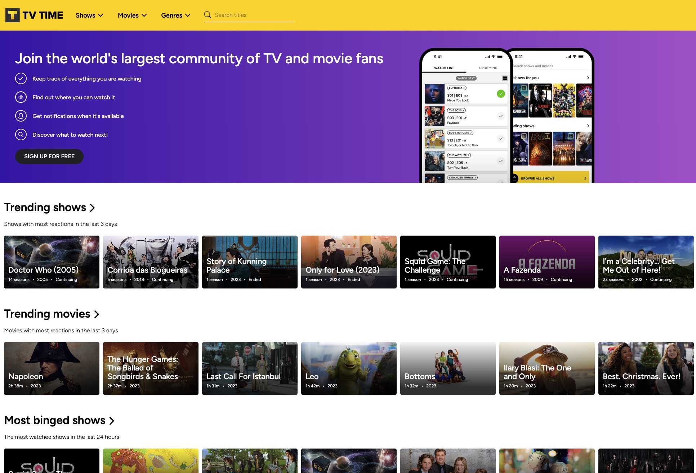Open the A Fazenda show card
Viewport: 696px width, 473px height.
pyautogui.click(x=547, y=262)
